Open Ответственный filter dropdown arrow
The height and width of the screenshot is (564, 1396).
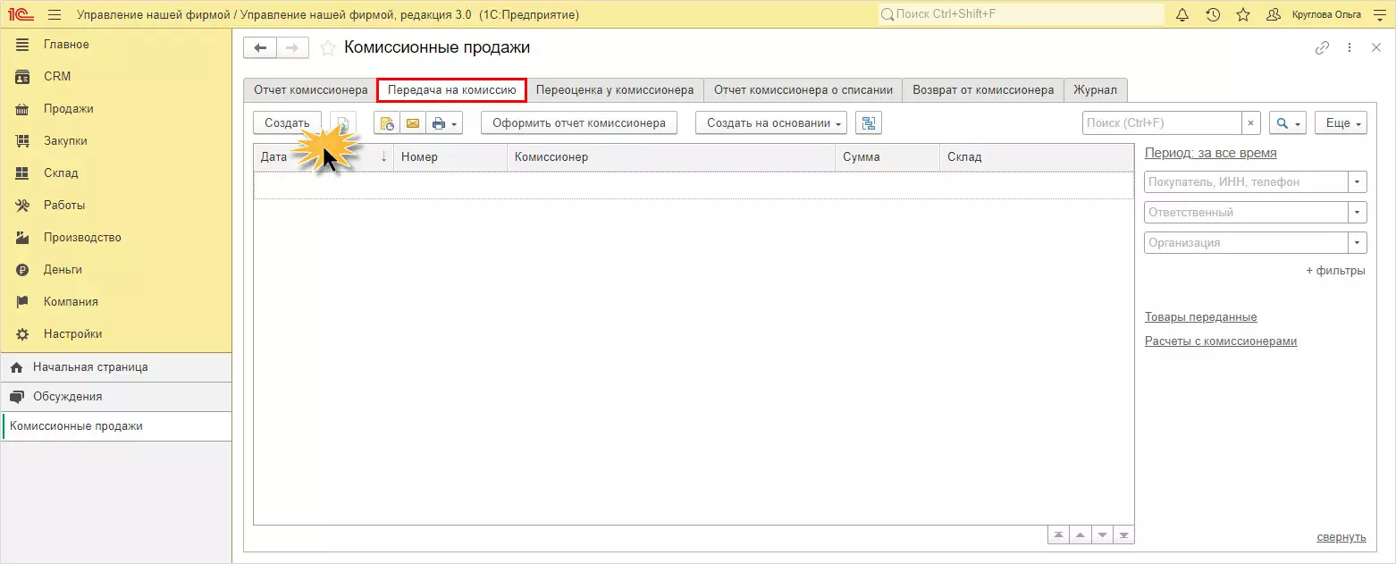(x=1358, y=213)
